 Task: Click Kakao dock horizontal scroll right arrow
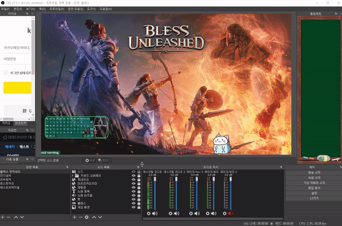pos(29,119)
